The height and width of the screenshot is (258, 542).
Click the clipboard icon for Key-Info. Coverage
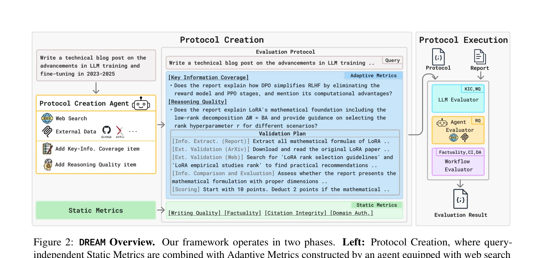[47, 149]
